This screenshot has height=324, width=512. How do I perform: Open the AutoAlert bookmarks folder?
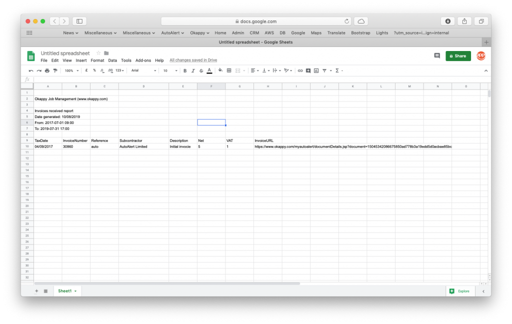(172, 33)
